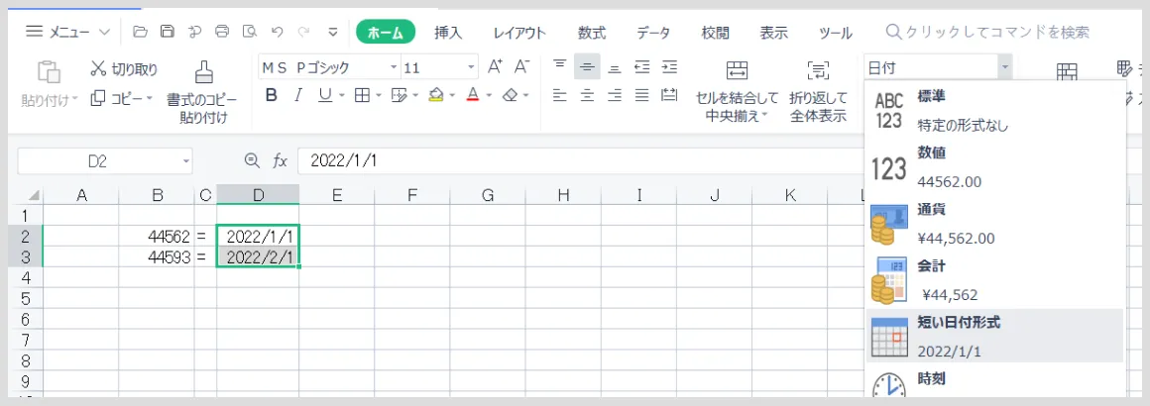Screen dimensions: 1150x406
Task: Click the fx insert function icon
Action: (281, 160)
